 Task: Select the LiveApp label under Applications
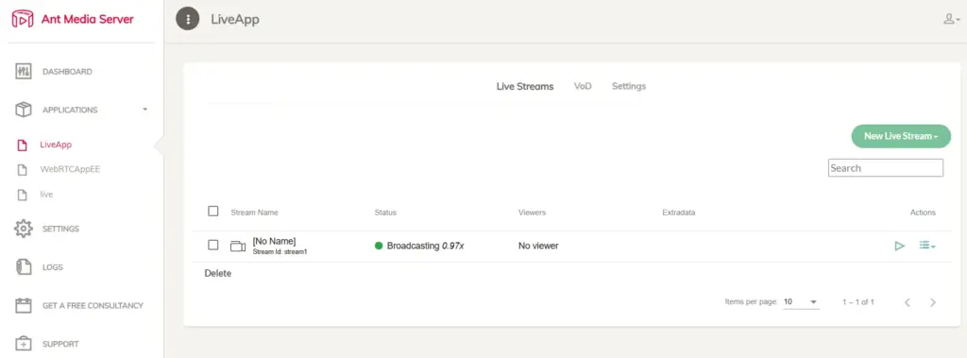click(56, 145)
